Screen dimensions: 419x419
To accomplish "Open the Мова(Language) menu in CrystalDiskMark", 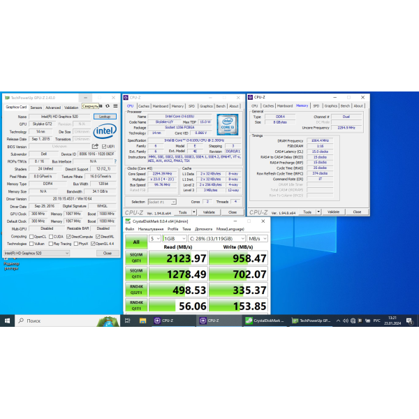I will [230, 229].
